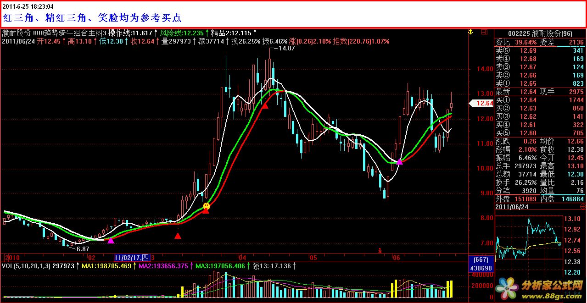The width and height of the screenshot is (587, 303).
Task: Click the 04 month label on time axis
Action: click(x=242, y=258)
